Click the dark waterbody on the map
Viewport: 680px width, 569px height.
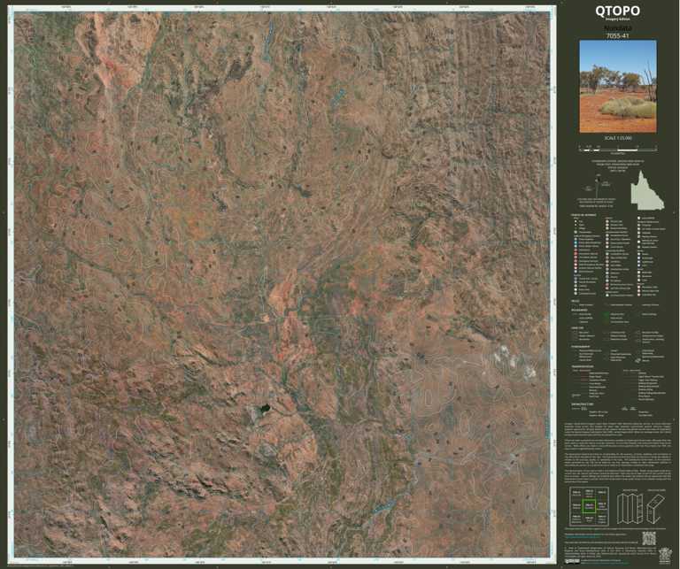tap(264, 408)
